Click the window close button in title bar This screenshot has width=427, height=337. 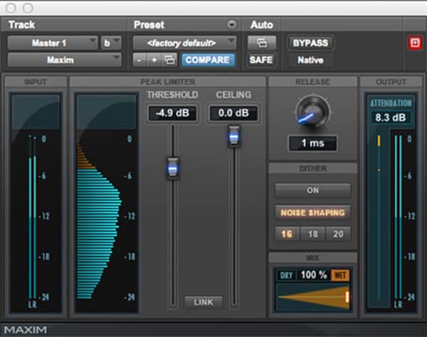coord(11,8)
